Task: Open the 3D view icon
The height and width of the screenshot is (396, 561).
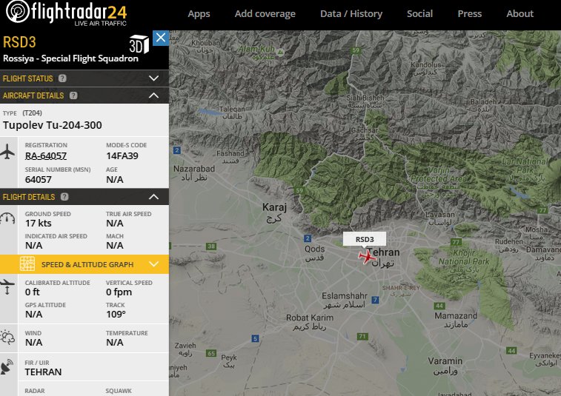Action: [139, 44]
